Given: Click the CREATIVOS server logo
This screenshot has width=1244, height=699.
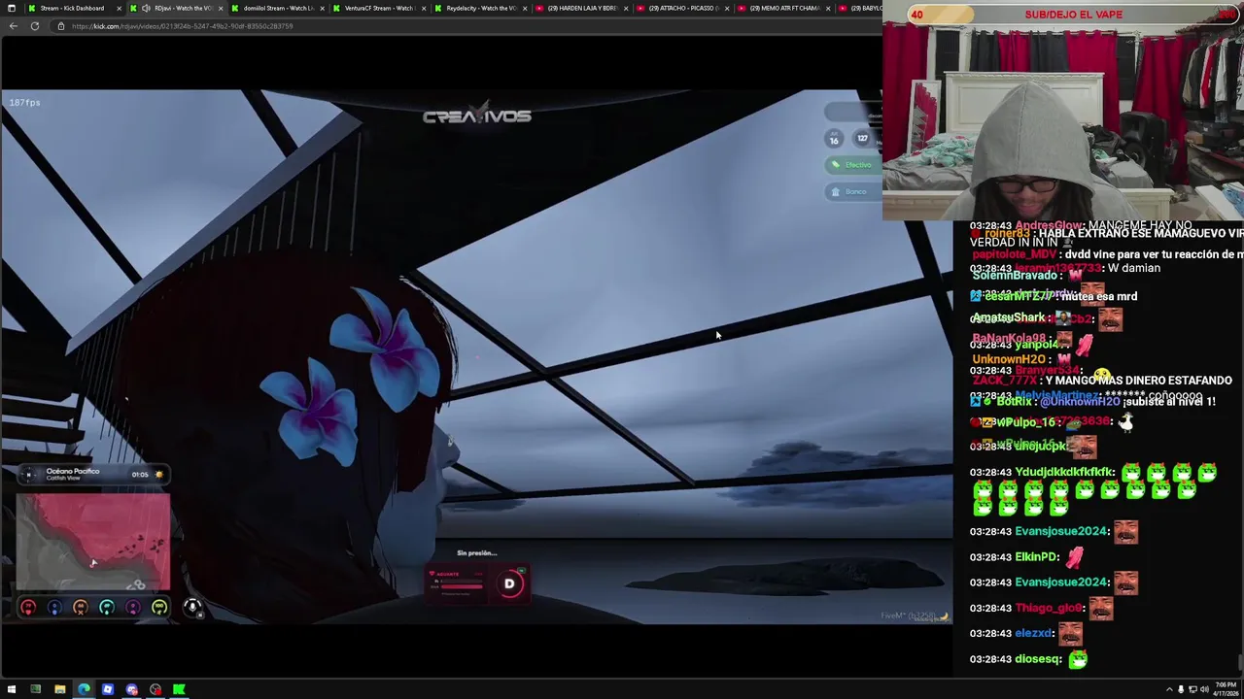Looking at the screenshot, I should tap(476, 116).
